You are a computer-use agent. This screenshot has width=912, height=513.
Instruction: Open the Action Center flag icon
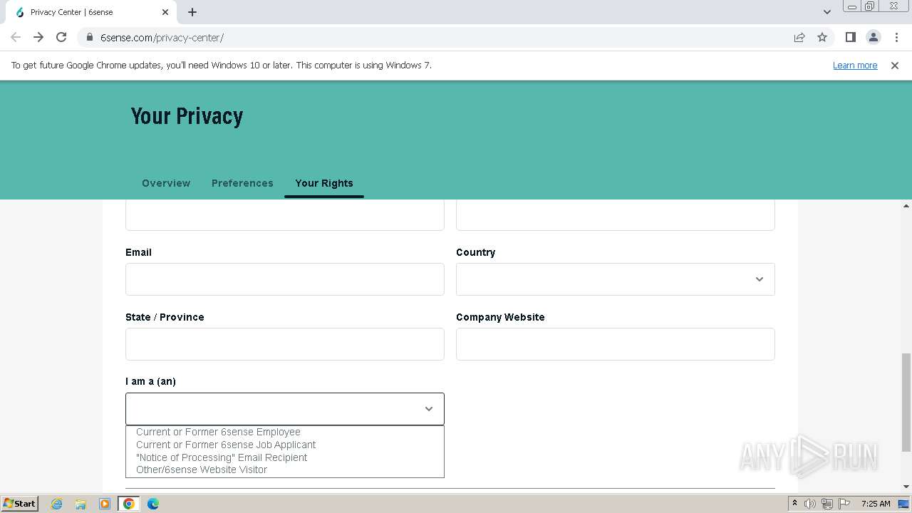point(844,504)
